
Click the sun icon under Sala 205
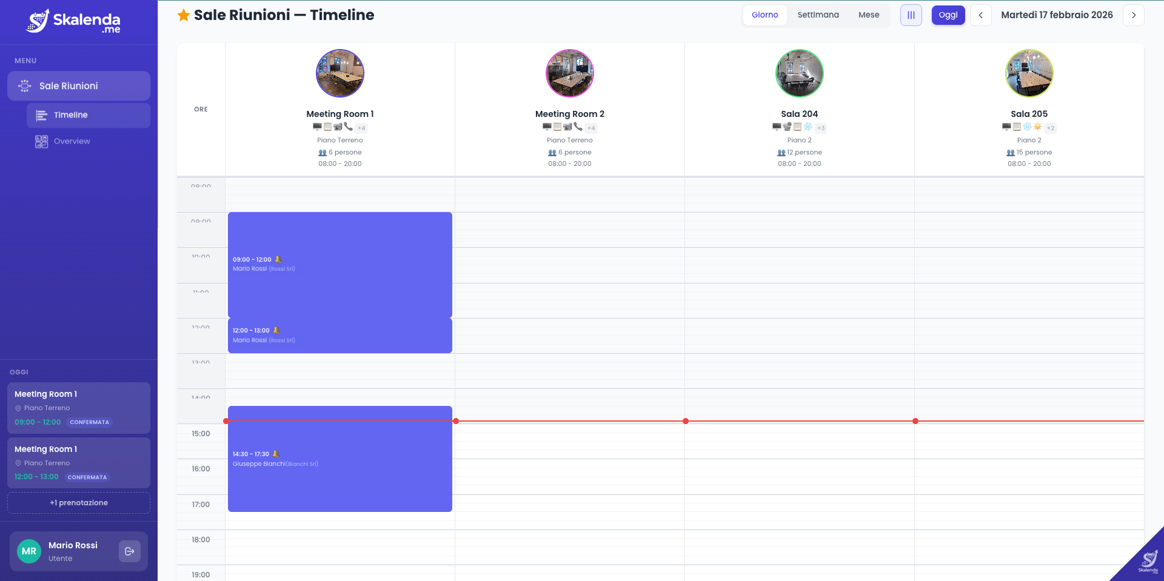[x=1038, y=127]
